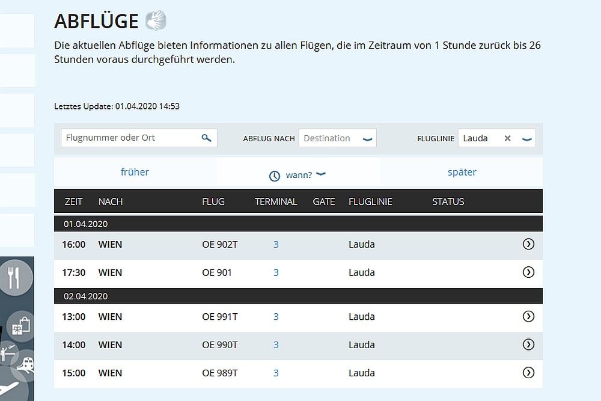Show earlier flights with früher
Image resolution: width=601 pixels, height=401 pixels.
[135, 172]
